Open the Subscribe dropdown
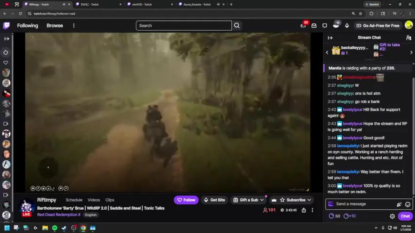Viewport: 415px width, 233px height. 296,200
